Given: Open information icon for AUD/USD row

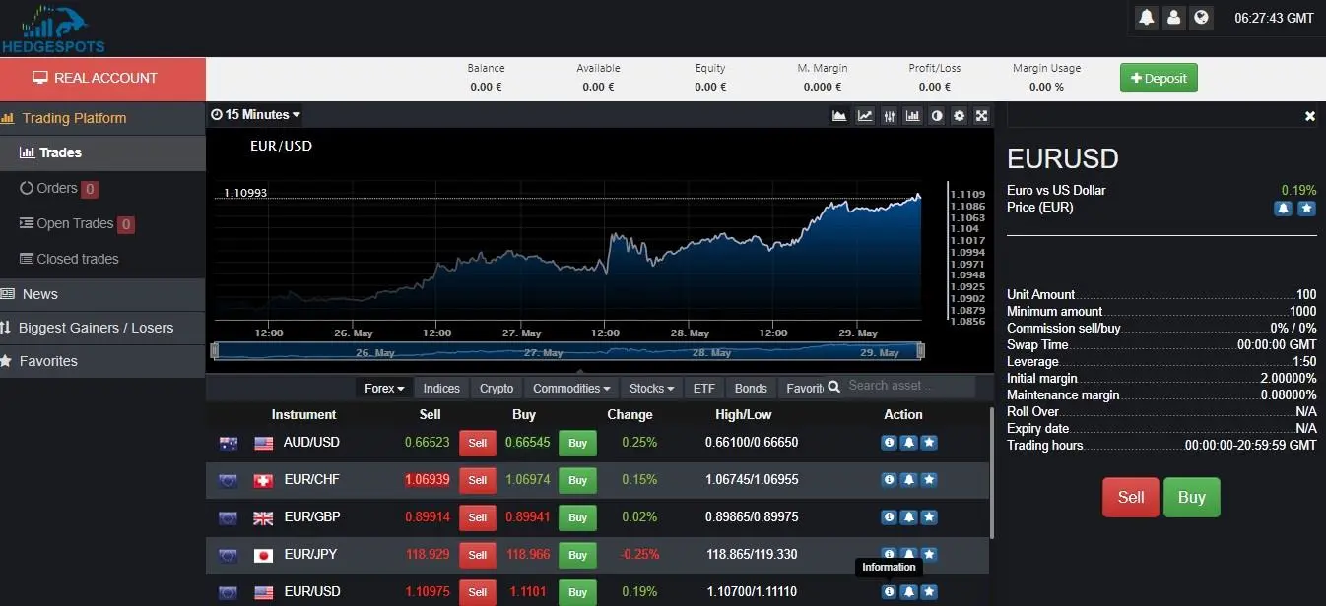Looking at the screenshot, I should (x=889, y=443).
